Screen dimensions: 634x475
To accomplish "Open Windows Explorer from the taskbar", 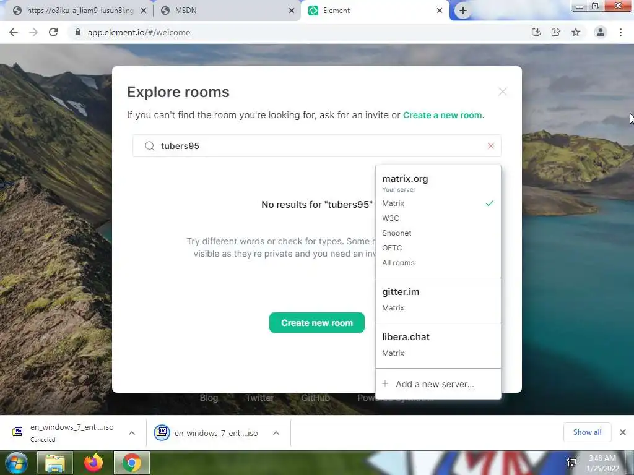I will click(55, 463).
